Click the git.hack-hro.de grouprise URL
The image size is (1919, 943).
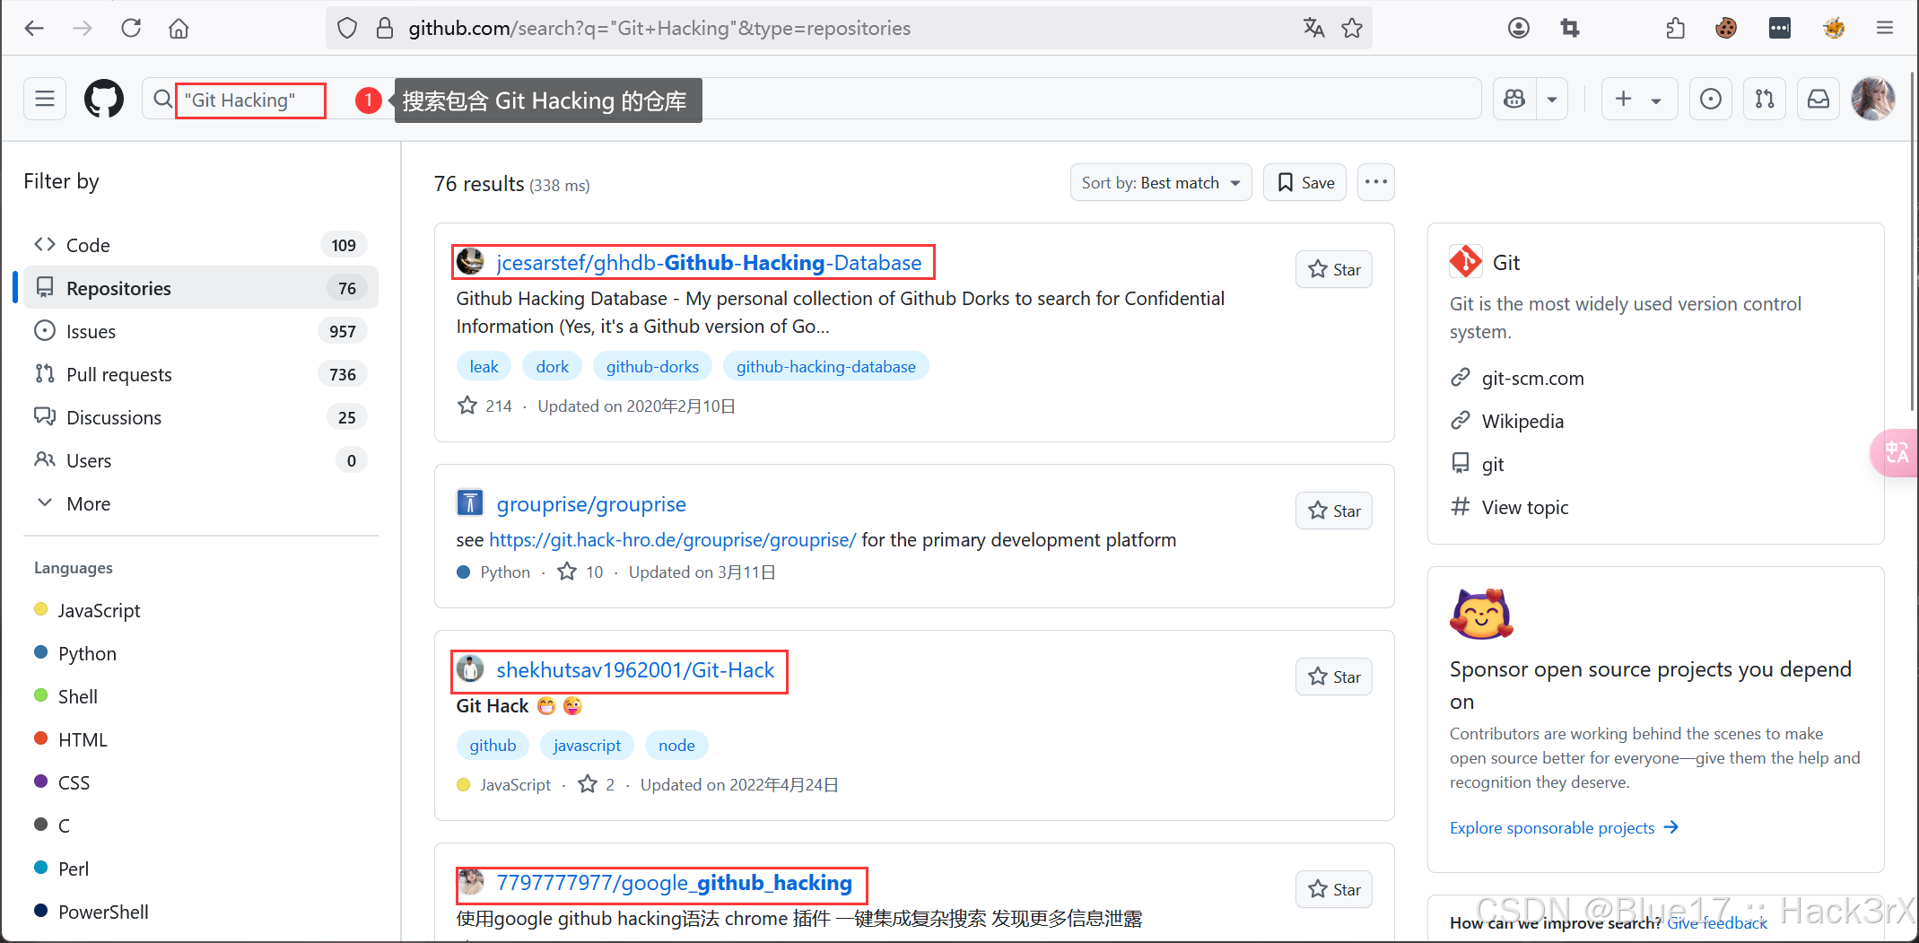[x=673, y=539]
